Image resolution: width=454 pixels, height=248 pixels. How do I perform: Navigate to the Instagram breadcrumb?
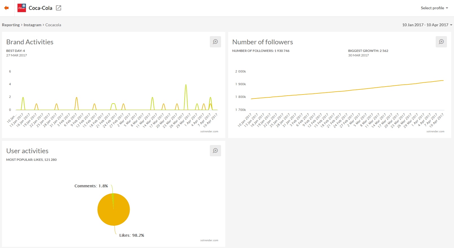[32, 25]
